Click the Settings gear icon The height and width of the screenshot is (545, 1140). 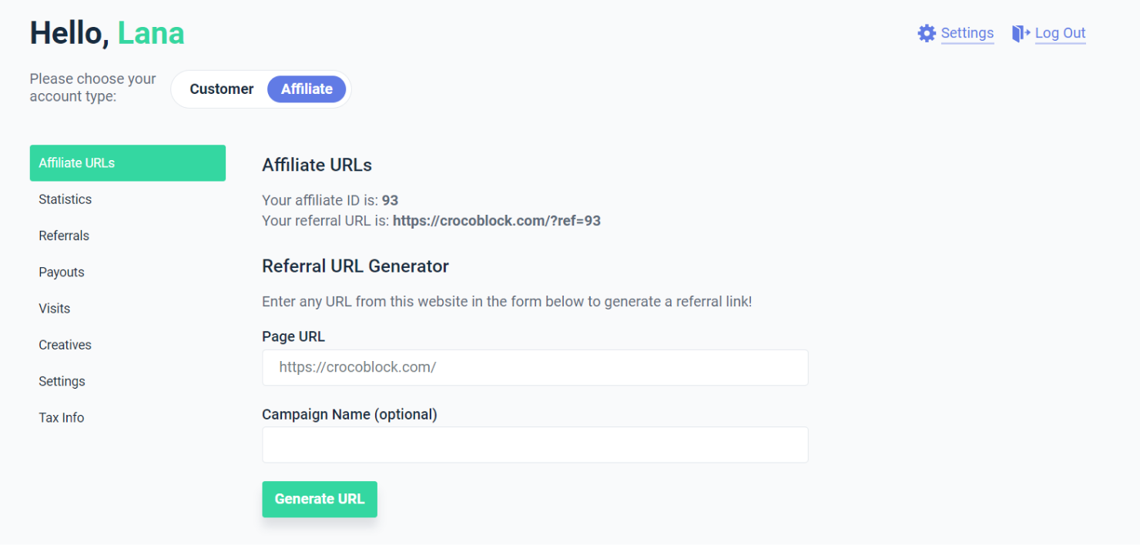point(927,33)
